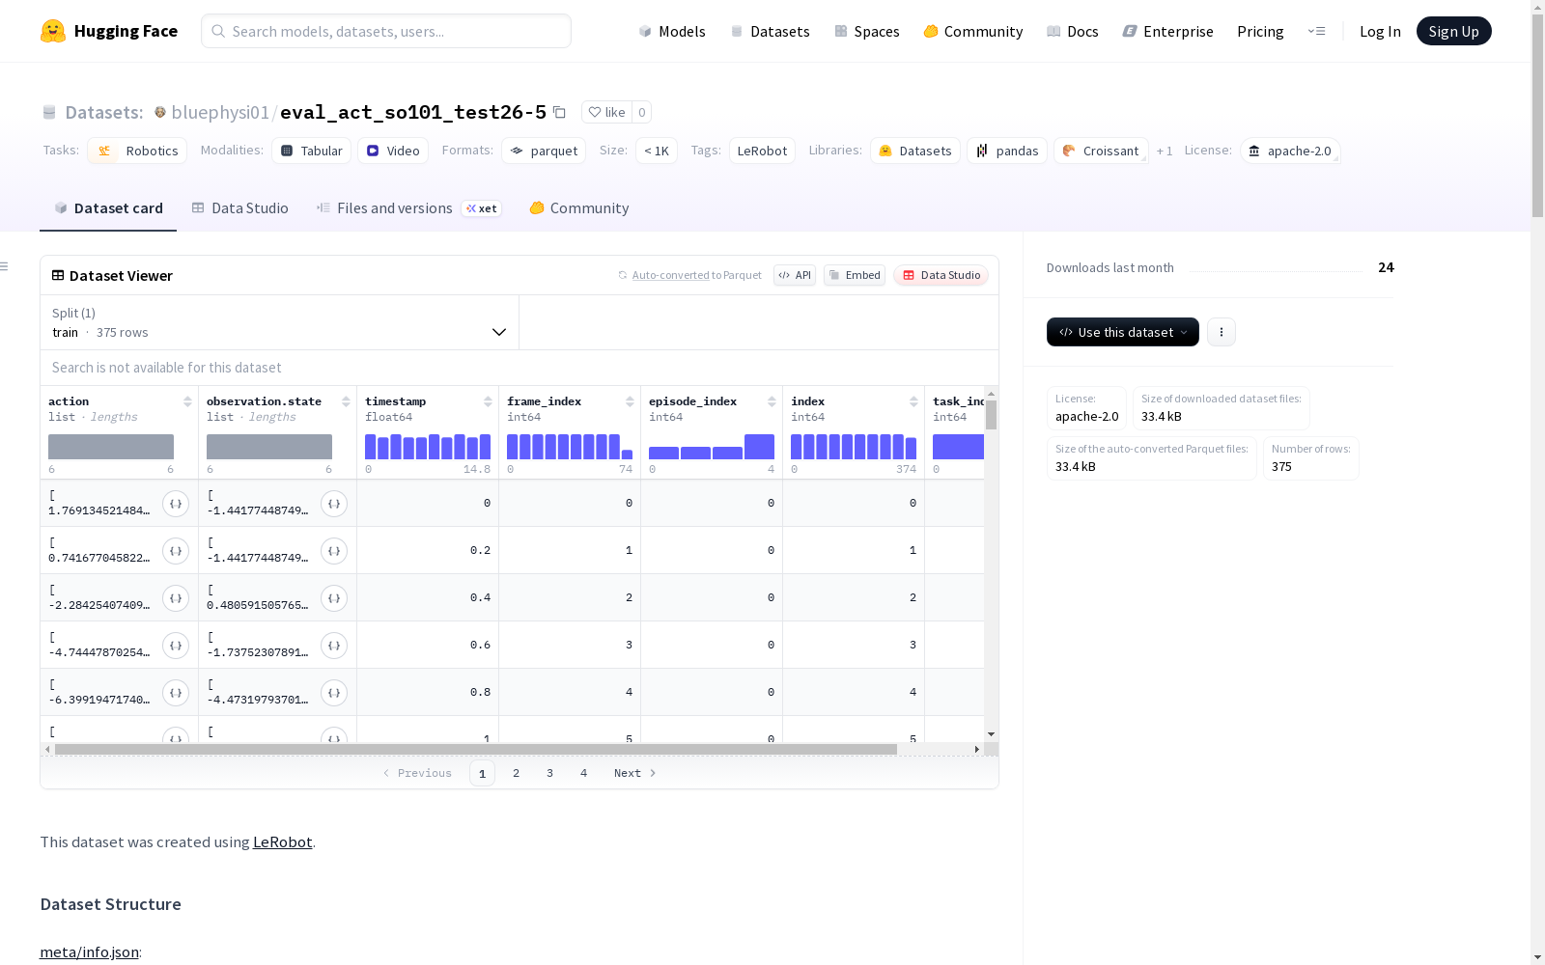Image resolution: width=1545 pixels, height=965 pixels.
Task: Open Spaces in the top navigation
Action: point(867,31)
